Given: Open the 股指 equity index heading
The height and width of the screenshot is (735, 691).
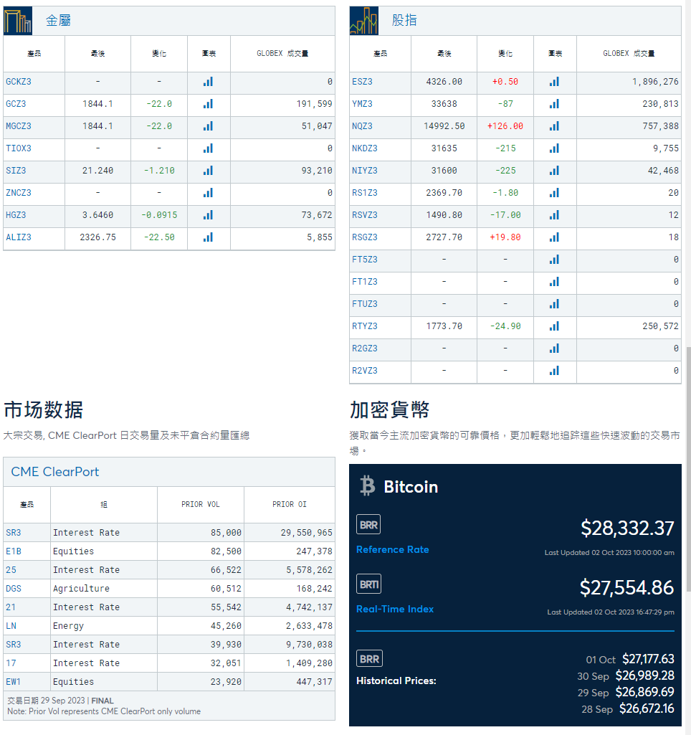Looking at the screenshot, I should [404, 21].
